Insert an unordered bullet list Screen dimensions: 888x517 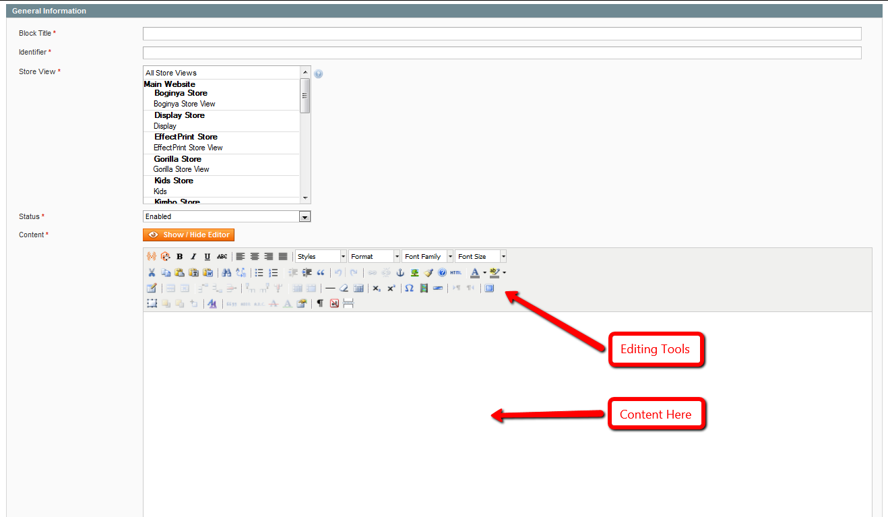click(x=259, y=272)
